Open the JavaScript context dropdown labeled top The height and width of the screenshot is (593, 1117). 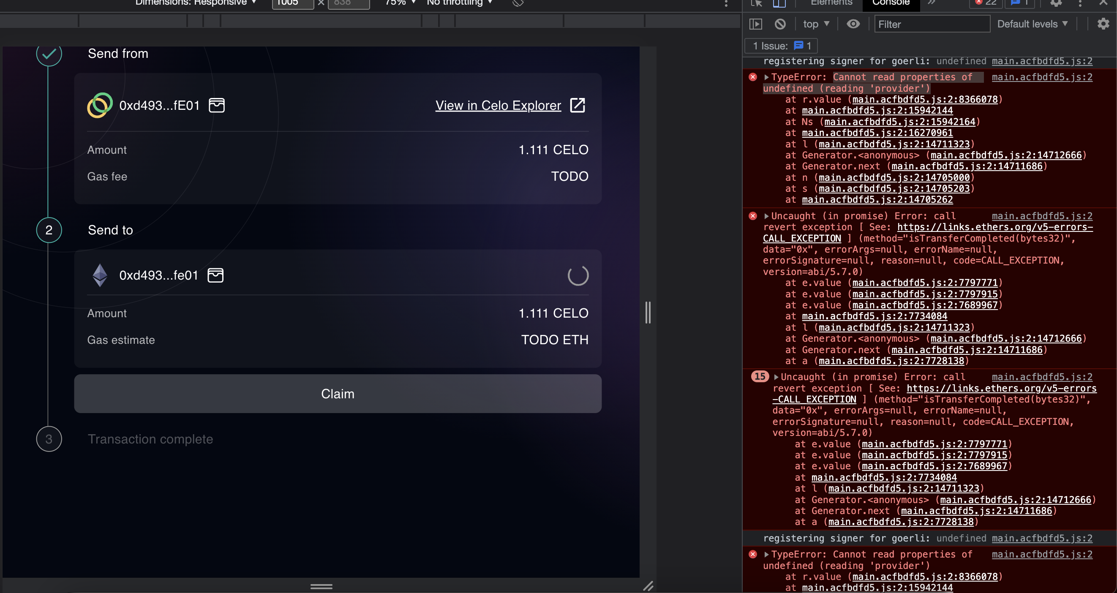pos(816,24)
